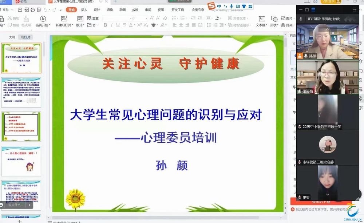Switch to the 大纲 outline tab
Viewport: 364px width, 223px height.
point(12,37)
